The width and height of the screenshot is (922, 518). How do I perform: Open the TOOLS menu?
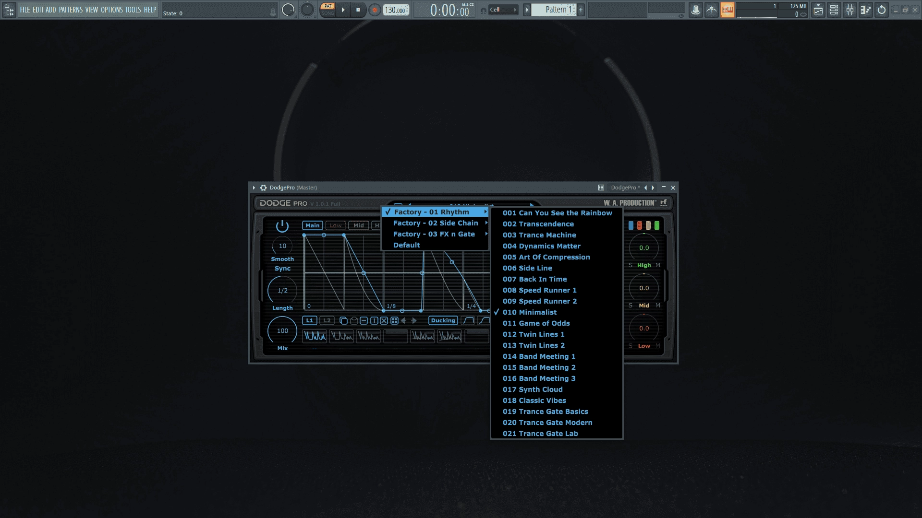coord(133,10)
